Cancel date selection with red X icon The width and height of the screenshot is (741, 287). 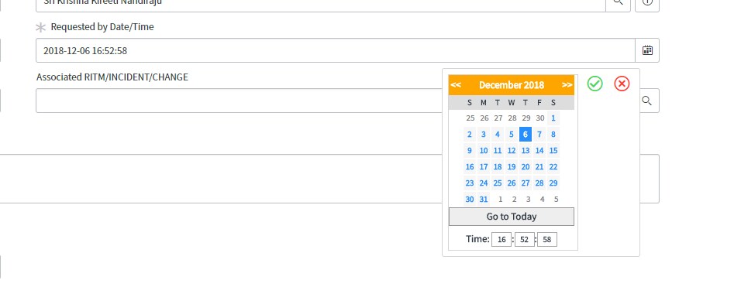pos(622,84)
